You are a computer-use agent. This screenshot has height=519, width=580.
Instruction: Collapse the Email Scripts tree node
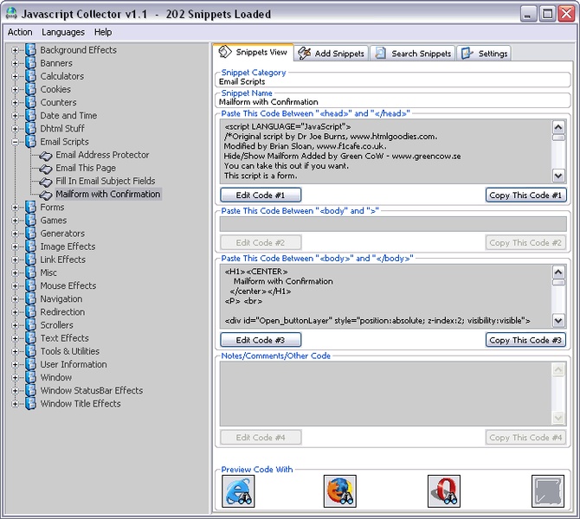(15, 142)
